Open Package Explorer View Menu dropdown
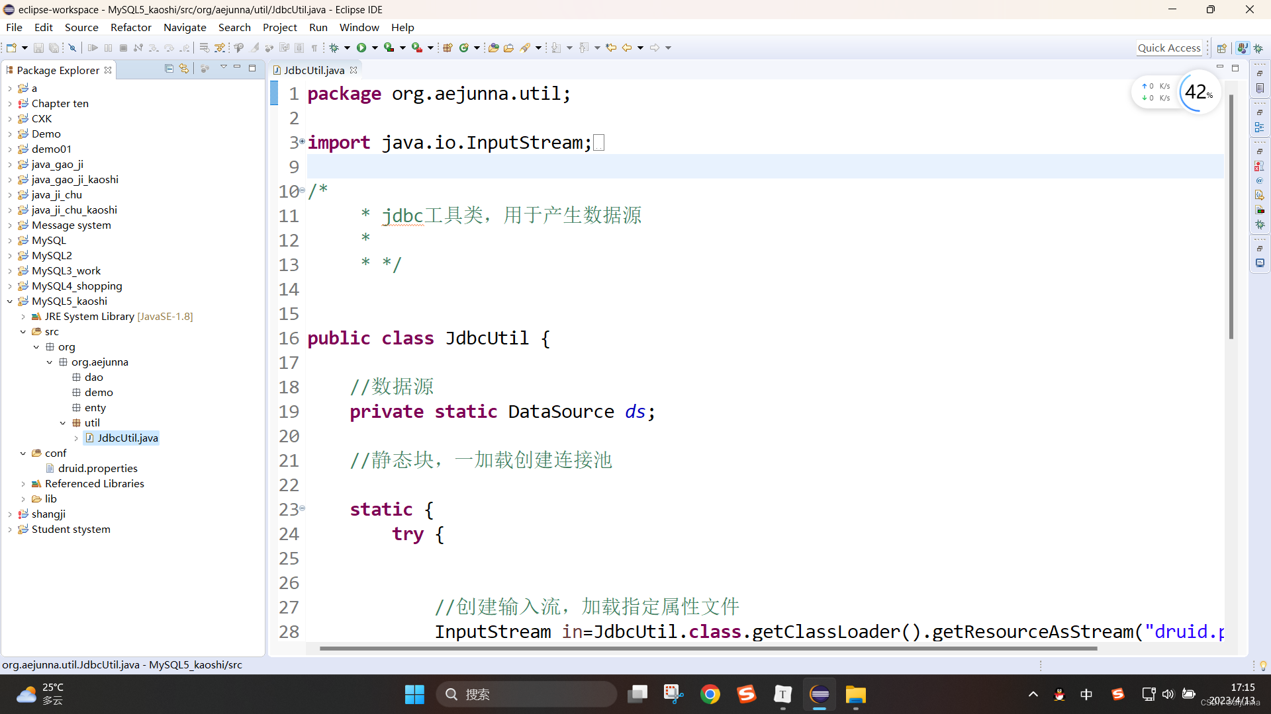1271x714 pixels. (224, 68)
